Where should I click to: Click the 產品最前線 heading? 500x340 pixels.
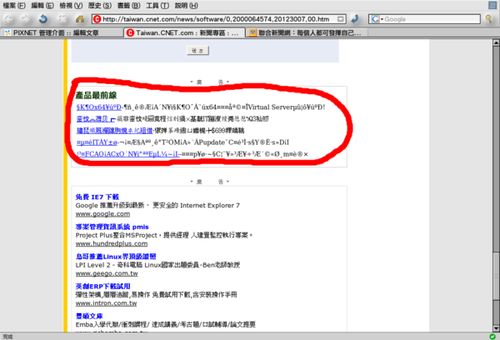[96, 95]
